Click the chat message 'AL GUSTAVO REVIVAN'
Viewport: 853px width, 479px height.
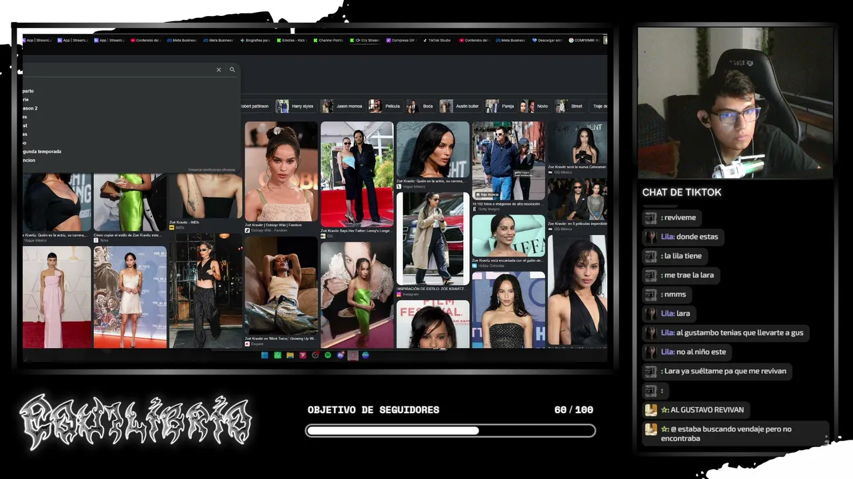tap(696, 410)
